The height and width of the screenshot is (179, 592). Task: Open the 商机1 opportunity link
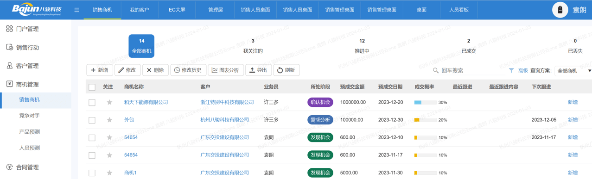click(130, 173)
